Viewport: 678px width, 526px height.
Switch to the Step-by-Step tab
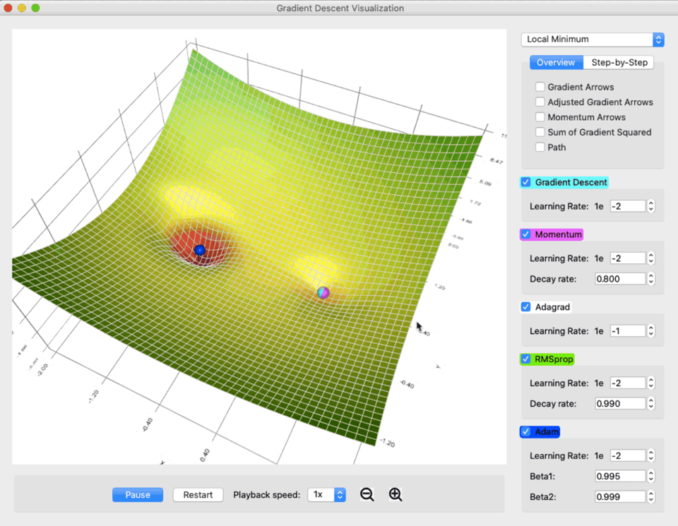point(619,63)
